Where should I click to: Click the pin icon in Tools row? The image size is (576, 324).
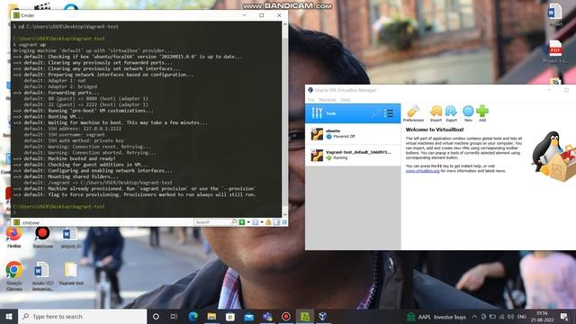[376, 113]
